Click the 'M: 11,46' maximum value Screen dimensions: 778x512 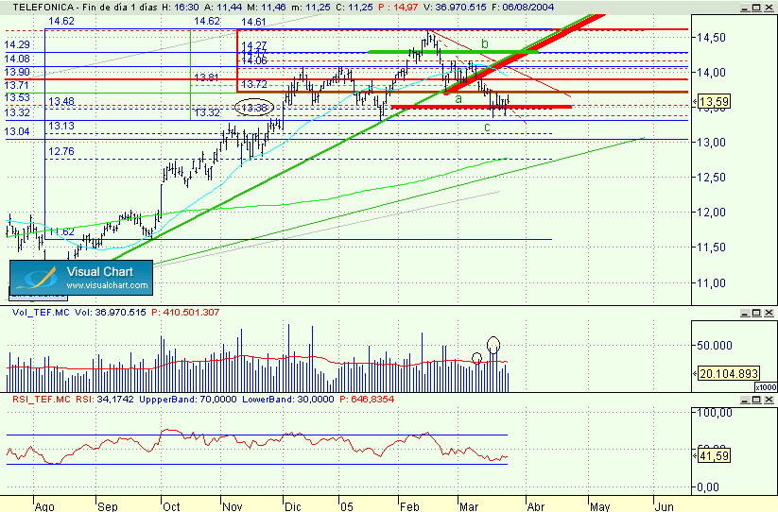(267, 7)
